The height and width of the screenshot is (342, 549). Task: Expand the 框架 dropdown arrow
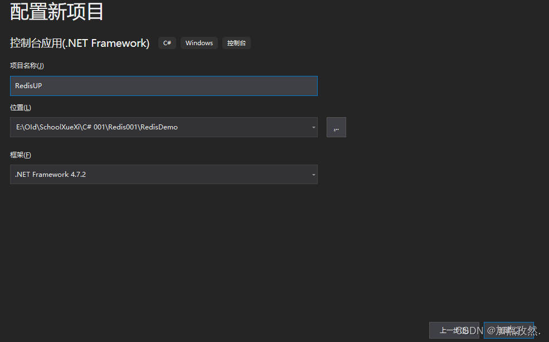[313, 175]
